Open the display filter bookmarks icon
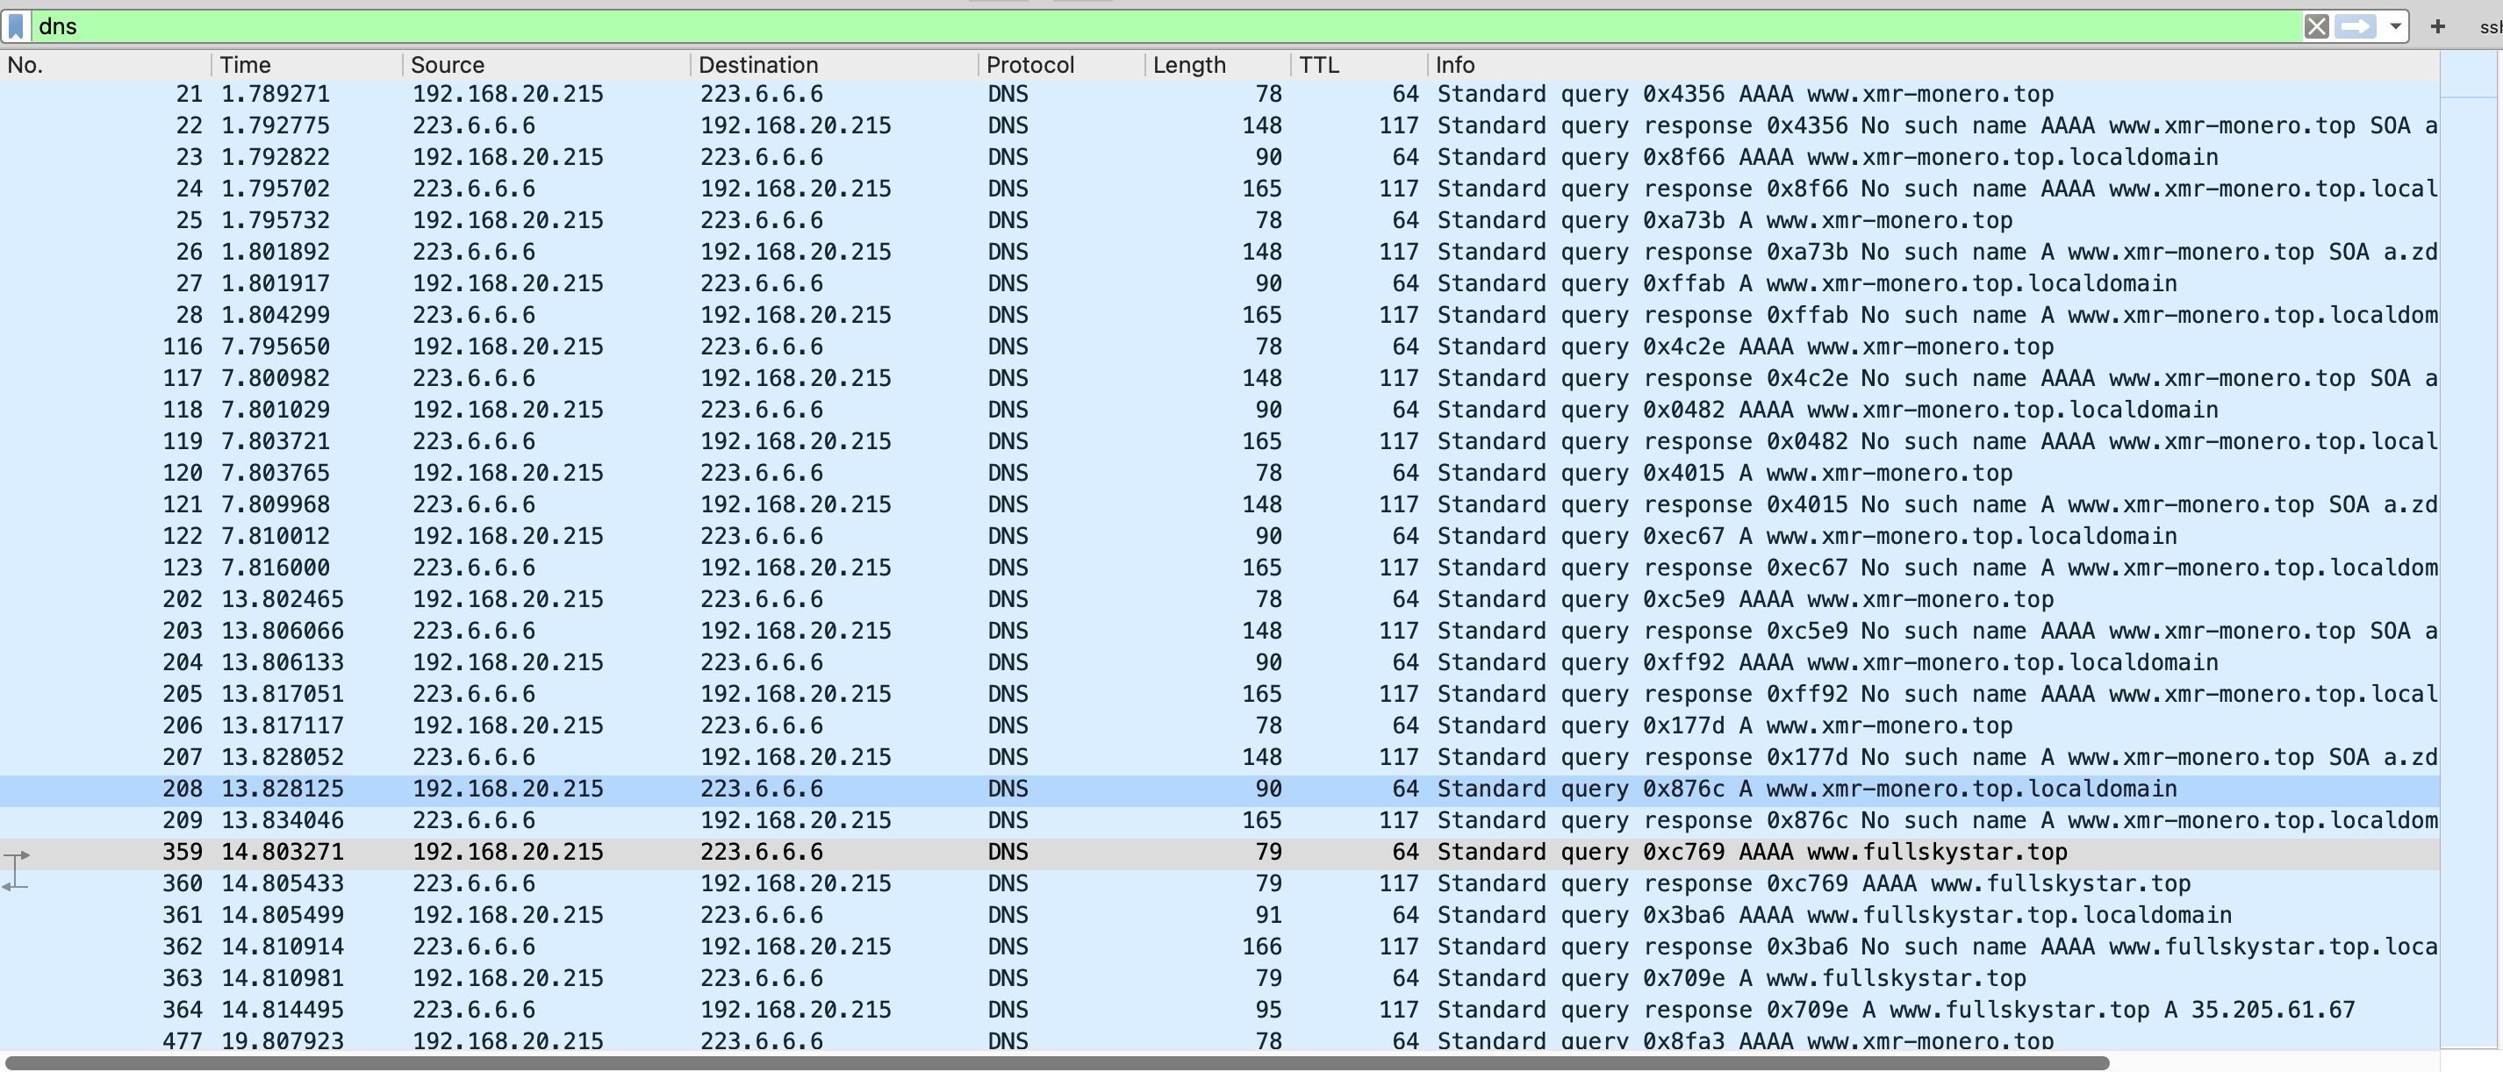Image resolution: width=2503 pixels, height=1072 pixels. [17, 26]
